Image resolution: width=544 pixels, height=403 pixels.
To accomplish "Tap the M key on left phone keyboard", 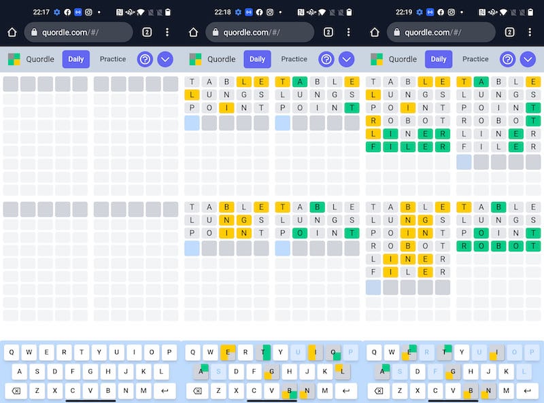I will point(143,391).
